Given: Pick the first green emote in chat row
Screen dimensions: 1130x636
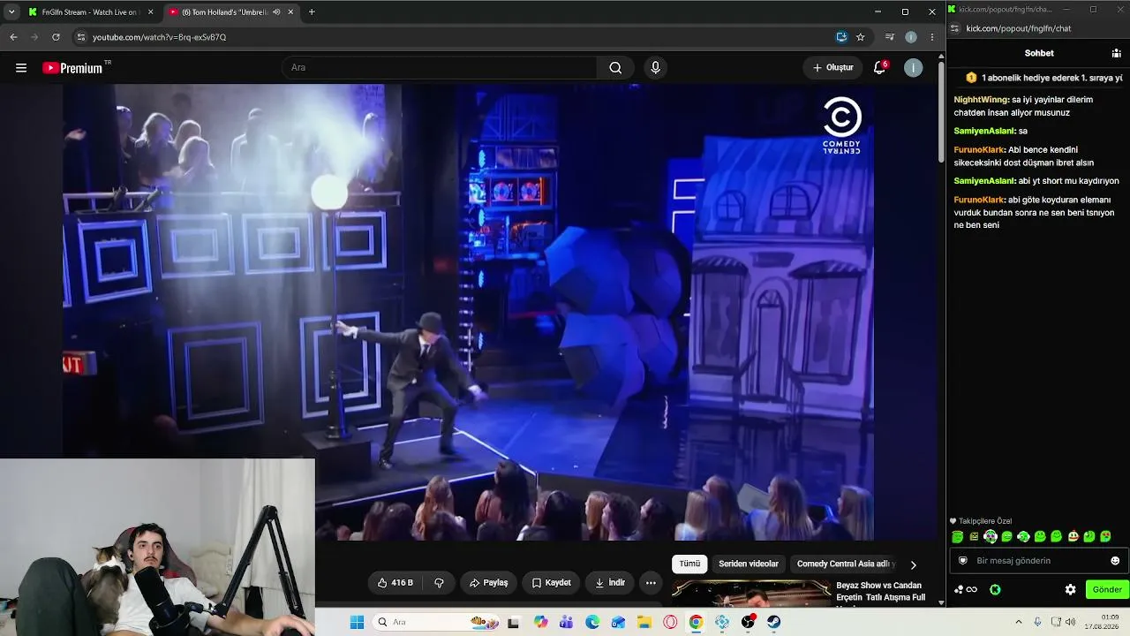Looking at the screenshot, I should point(958,536).
